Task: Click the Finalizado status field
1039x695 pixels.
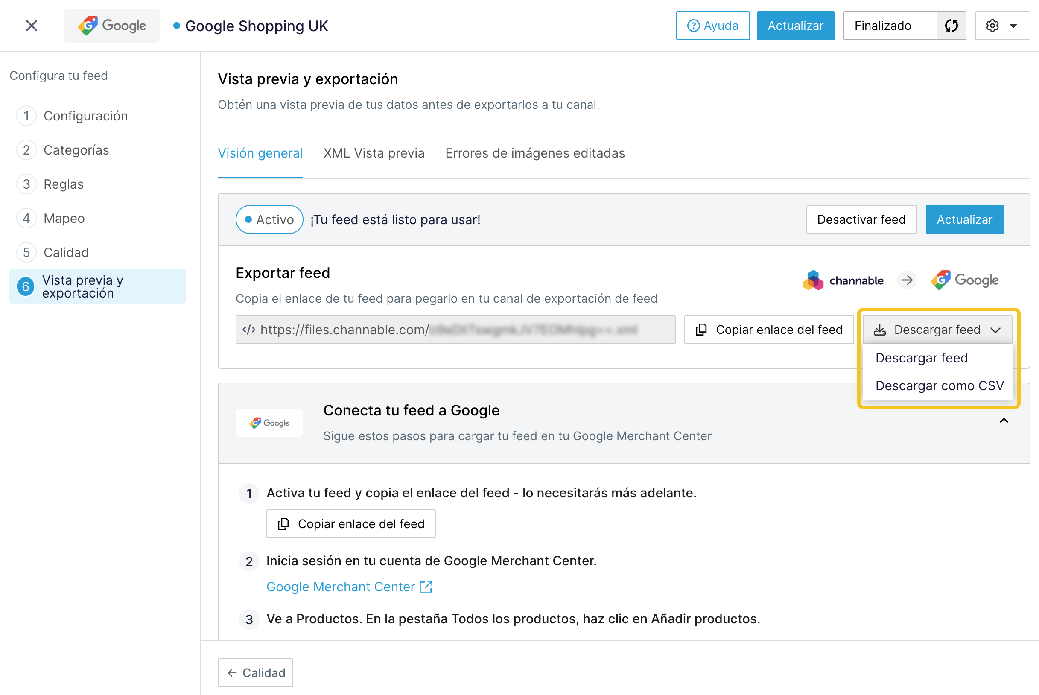Action: [x=890, y=26]
